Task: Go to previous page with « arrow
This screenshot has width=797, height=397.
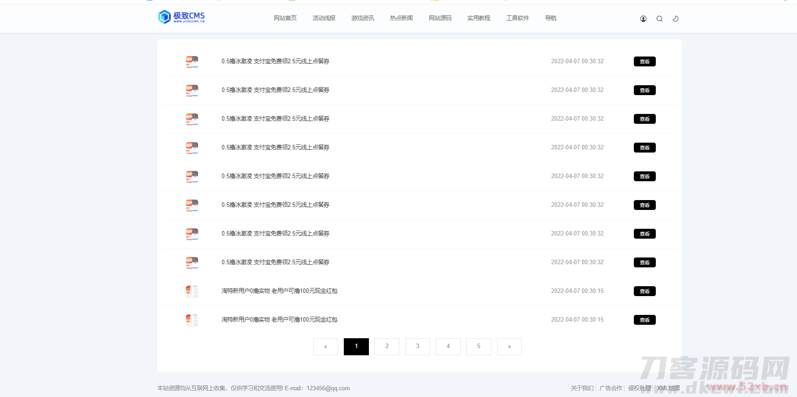Action: [325, 346]
